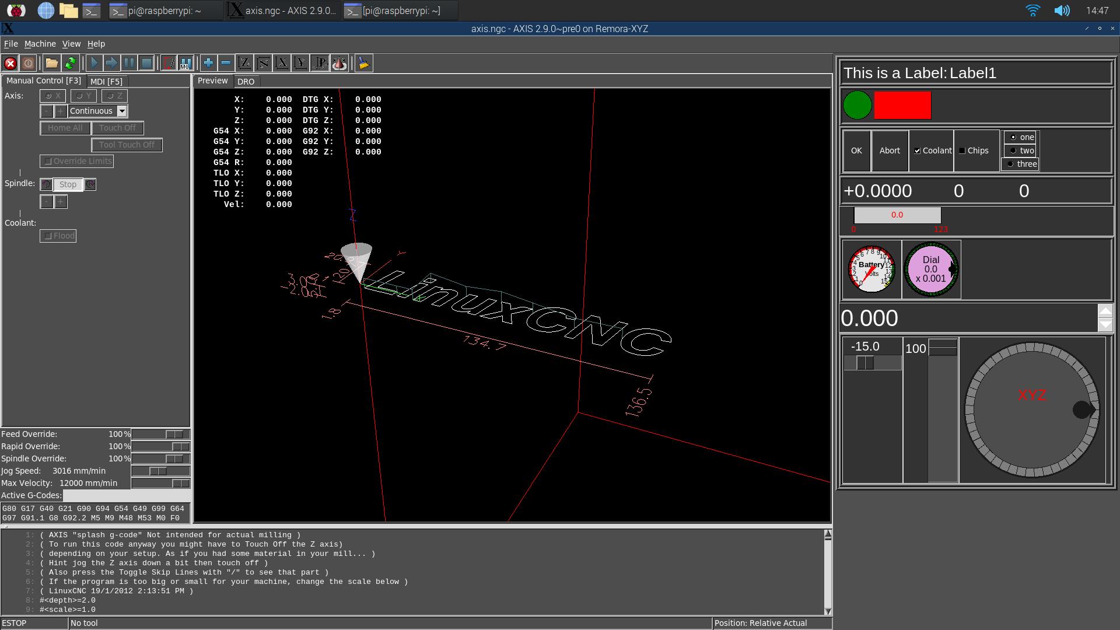Adjust Jog Speed slider
The height and width of the screenshot is (630, 1120).
(x=160, y=471)
